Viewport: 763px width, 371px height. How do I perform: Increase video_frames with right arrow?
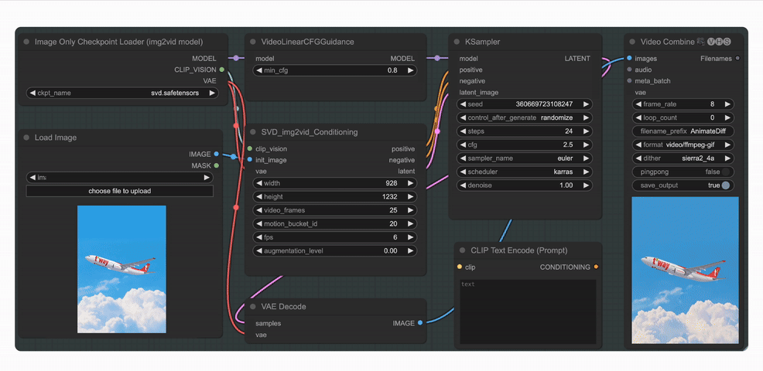411,210
